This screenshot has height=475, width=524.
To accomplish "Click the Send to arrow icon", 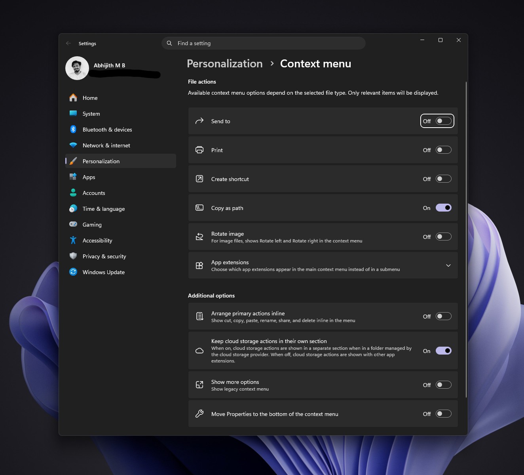I will click(199, 121).
